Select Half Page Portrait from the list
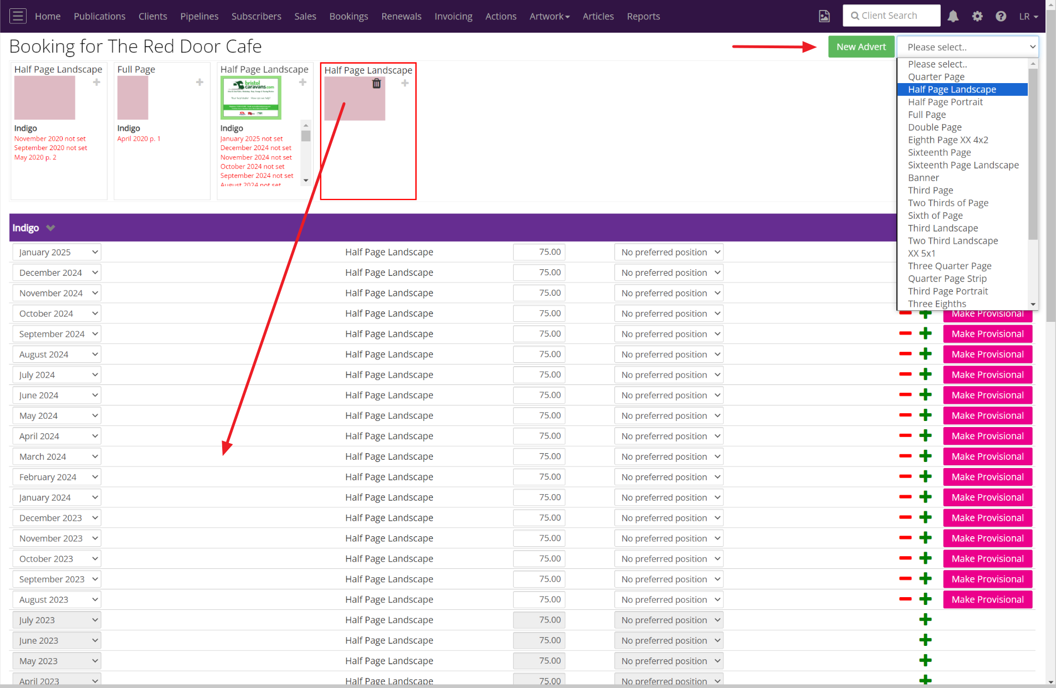Viewport: 1056px width, 688px height. click(x=945, y=102)
